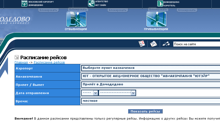This screenshot has height=127, width=220.
Task: Click the East Line agency globe icon
Action: (91, 4)
